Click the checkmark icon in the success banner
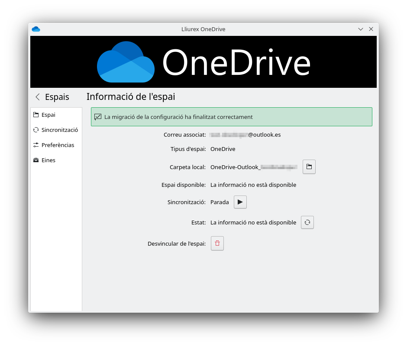This screenshot has height=346, width=407. 98,117
